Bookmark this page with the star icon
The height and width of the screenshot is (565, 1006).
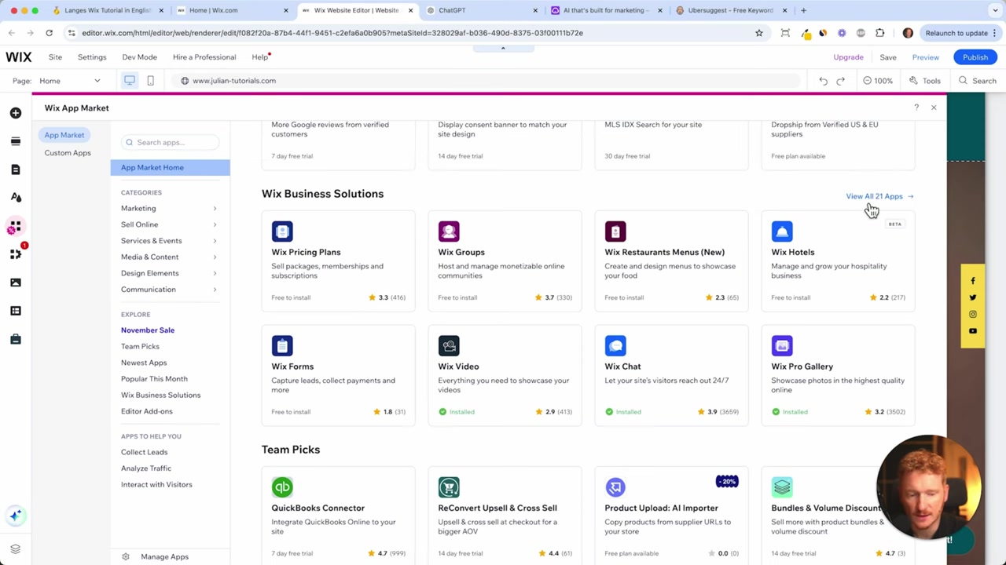759,33
